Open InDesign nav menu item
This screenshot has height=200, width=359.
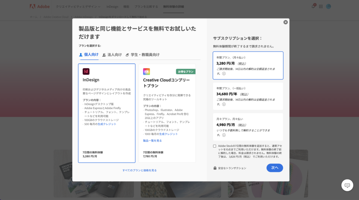point(112,7)
